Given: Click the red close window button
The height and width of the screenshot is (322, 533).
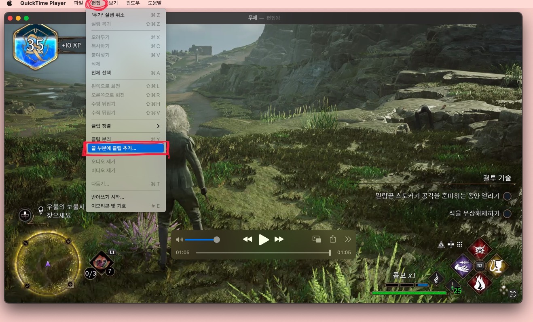Looking at the screenshot, I should (x=11, y=18).
